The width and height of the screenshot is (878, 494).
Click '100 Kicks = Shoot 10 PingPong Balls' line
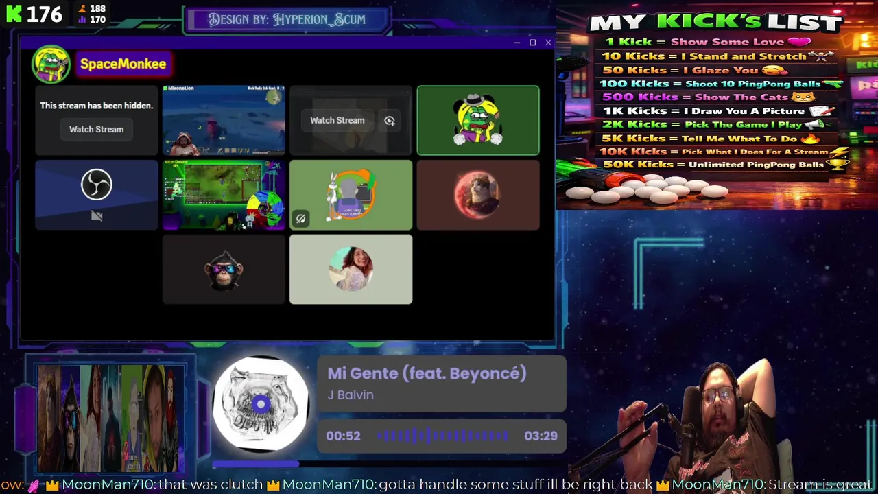click(721, 84)
